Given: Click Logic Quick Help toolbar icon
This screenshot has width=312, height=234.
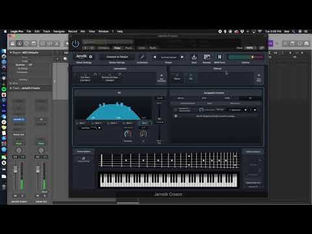Looking at the screenshot, I should (x=27, y=44).
